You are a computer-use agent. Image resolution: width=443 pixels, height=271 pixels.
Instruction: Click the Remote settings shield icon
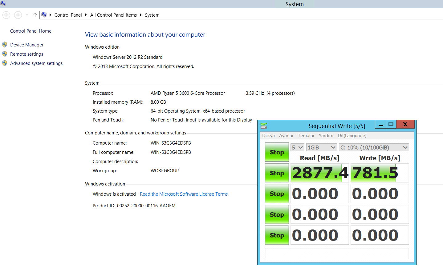point(5,54)
